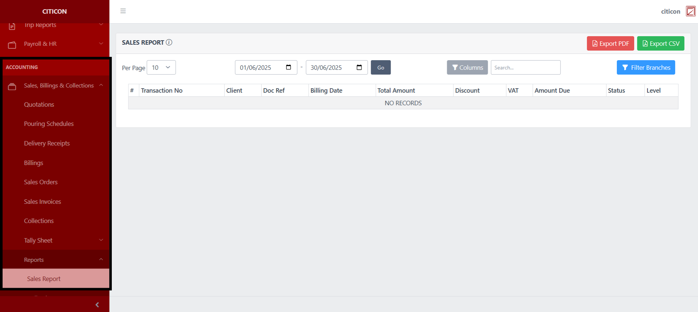Click the CITICON brand link

point(55,11)
